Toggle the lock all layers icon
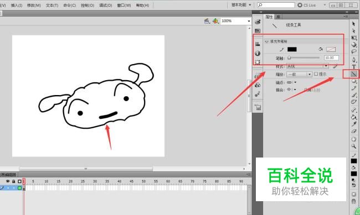The height and width of the screenshot is (215, 360). (13, 181)
